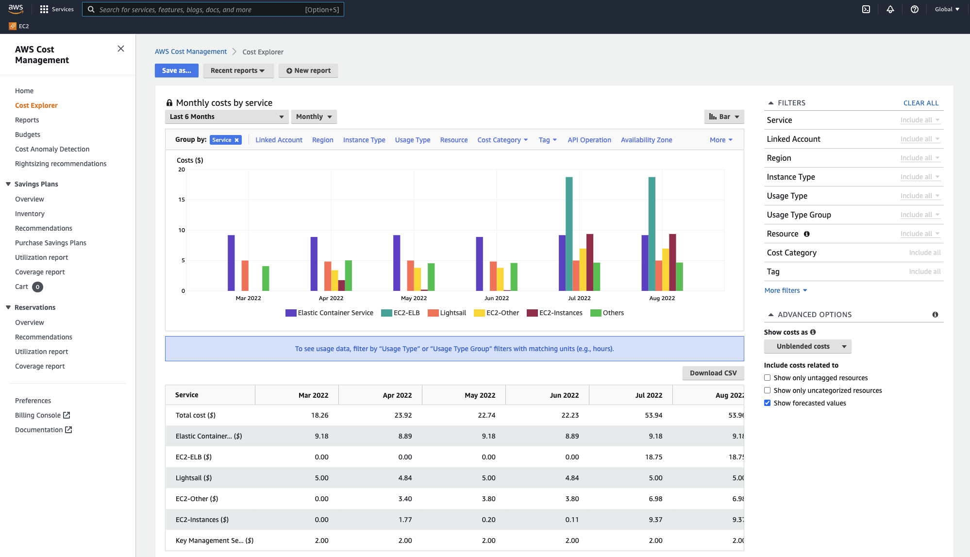
Task: Click the notification bell icon
Action: click(x=890, y=9)
